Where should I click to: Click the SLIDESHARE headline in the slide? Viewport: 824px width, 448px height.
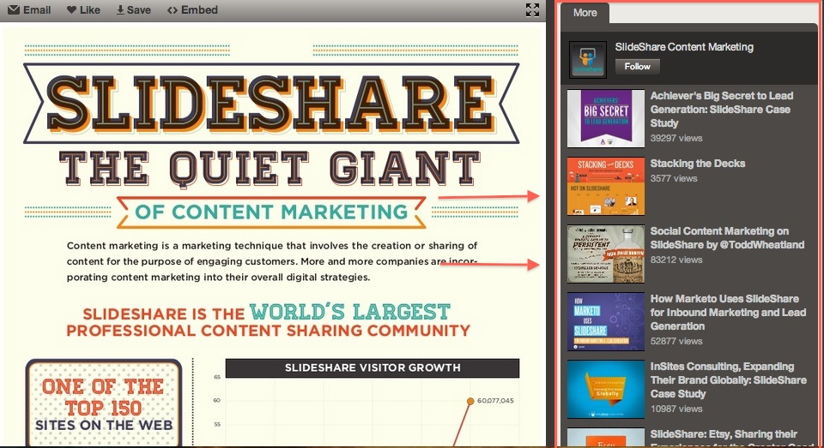272,104
